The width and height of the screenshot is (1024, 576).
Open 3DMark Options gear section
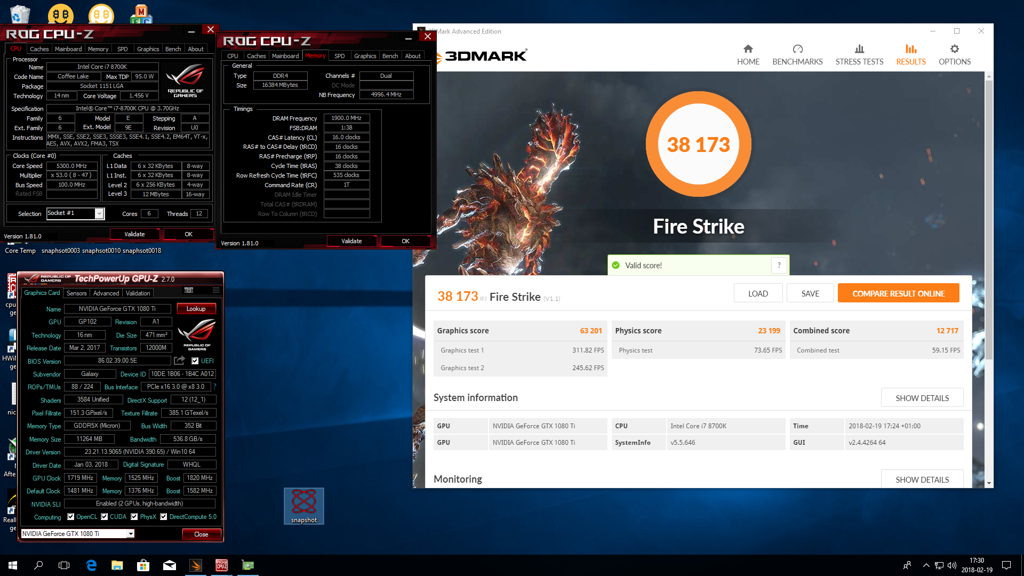pyautogui.click(x=955, y=55)
